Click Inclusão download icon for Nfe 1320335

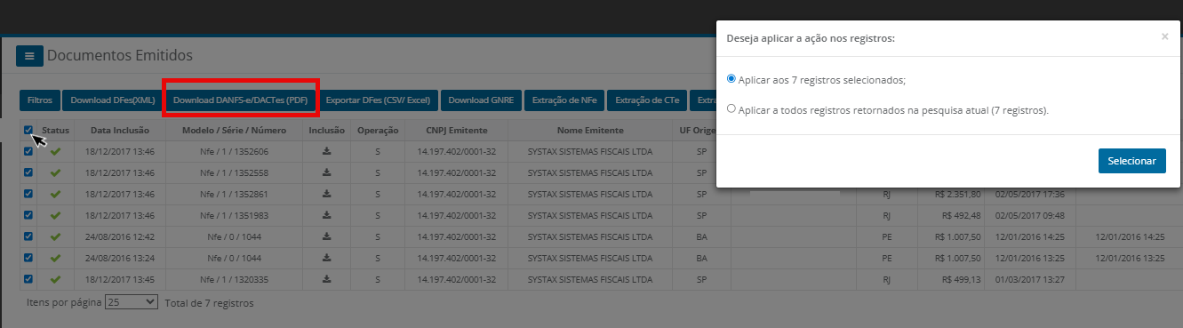point(327,279)
